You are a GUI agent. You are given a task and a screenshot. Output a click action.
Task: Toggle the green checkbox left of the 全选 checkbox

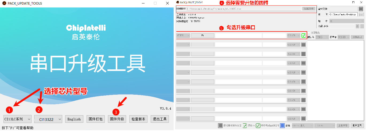(258, 125)
